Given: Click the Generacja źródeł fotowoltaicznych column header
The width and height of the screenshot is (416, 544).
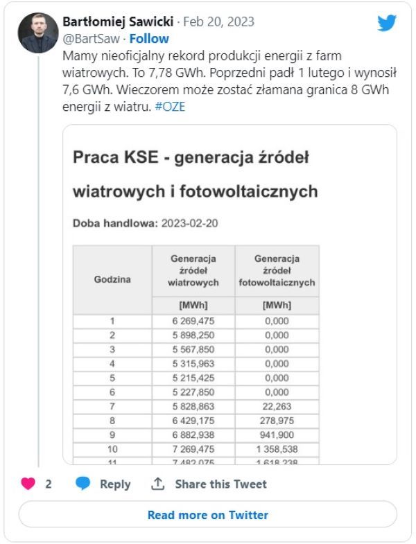Looking at the screenshot, I should pos(277,270).
